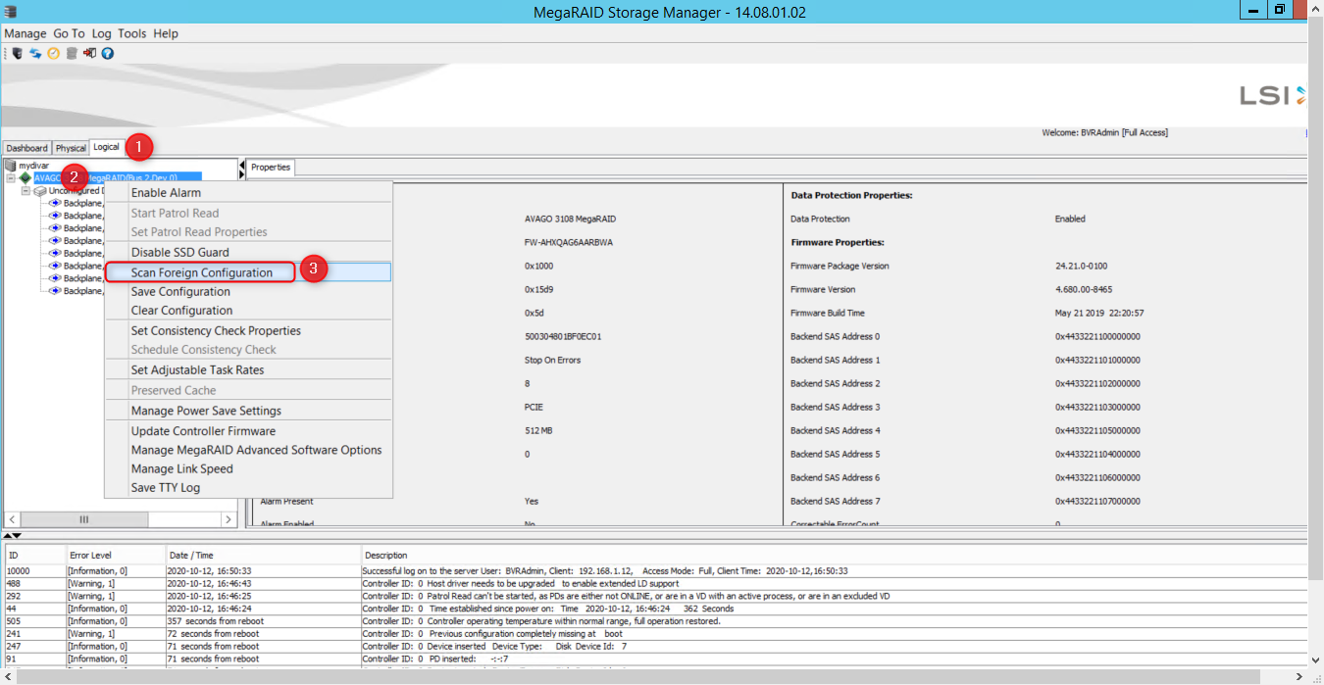Collapse the Unconfigured Drives tree node

26,191
